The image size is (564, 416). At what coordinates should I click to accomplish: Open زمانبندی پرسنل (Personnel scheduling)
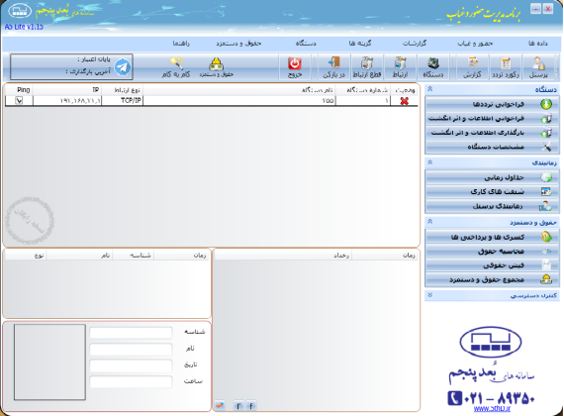point(492,206)
